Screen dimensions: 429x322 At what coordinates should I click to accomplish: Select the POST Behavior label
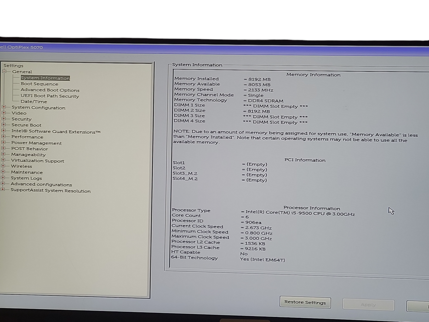(x=29, y=149)
